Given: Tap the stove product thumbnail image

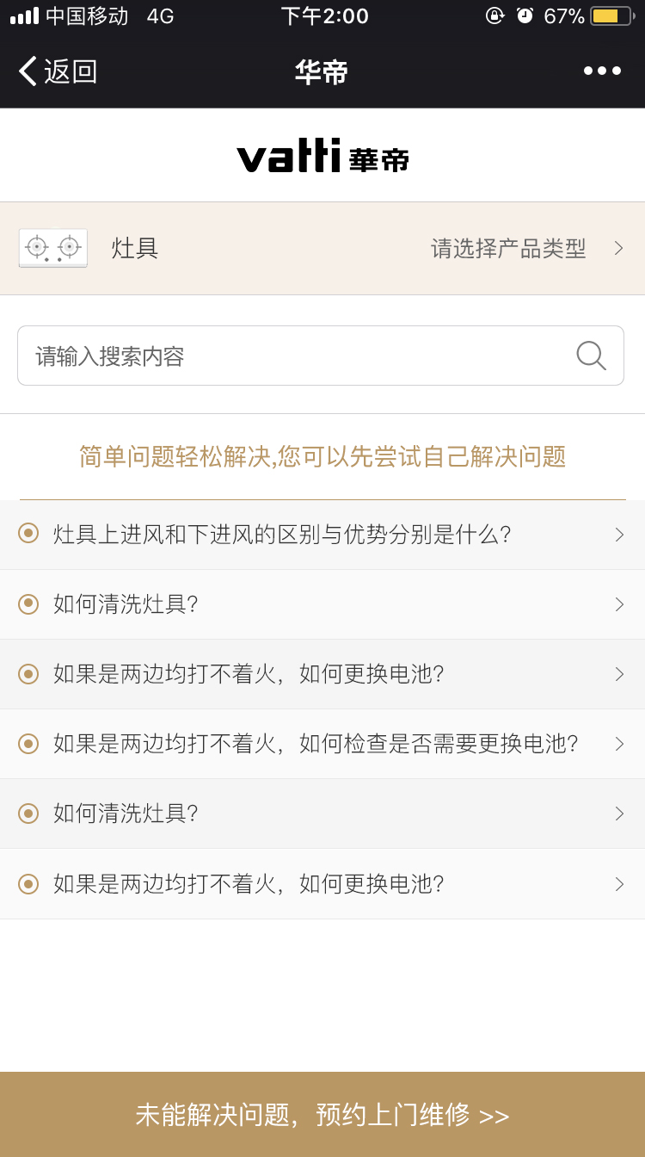Looking at the screenshot, I should (53, 248).
